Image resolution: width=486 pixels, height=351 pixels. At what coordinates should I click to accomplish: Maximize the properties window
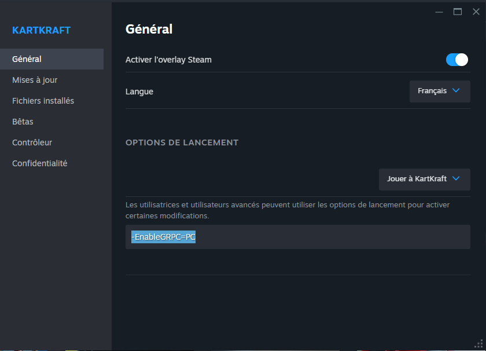click(x=458, y=12)
